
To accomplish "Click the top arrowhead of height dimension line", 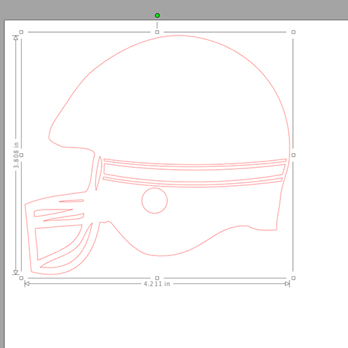I will tap(16, 38).
